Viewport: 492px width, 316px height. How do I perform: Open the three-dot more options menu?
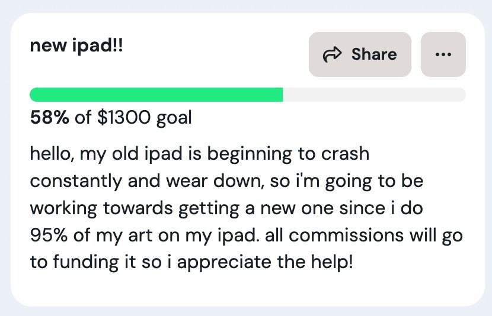pyautogui.click(x=443, y=54)
